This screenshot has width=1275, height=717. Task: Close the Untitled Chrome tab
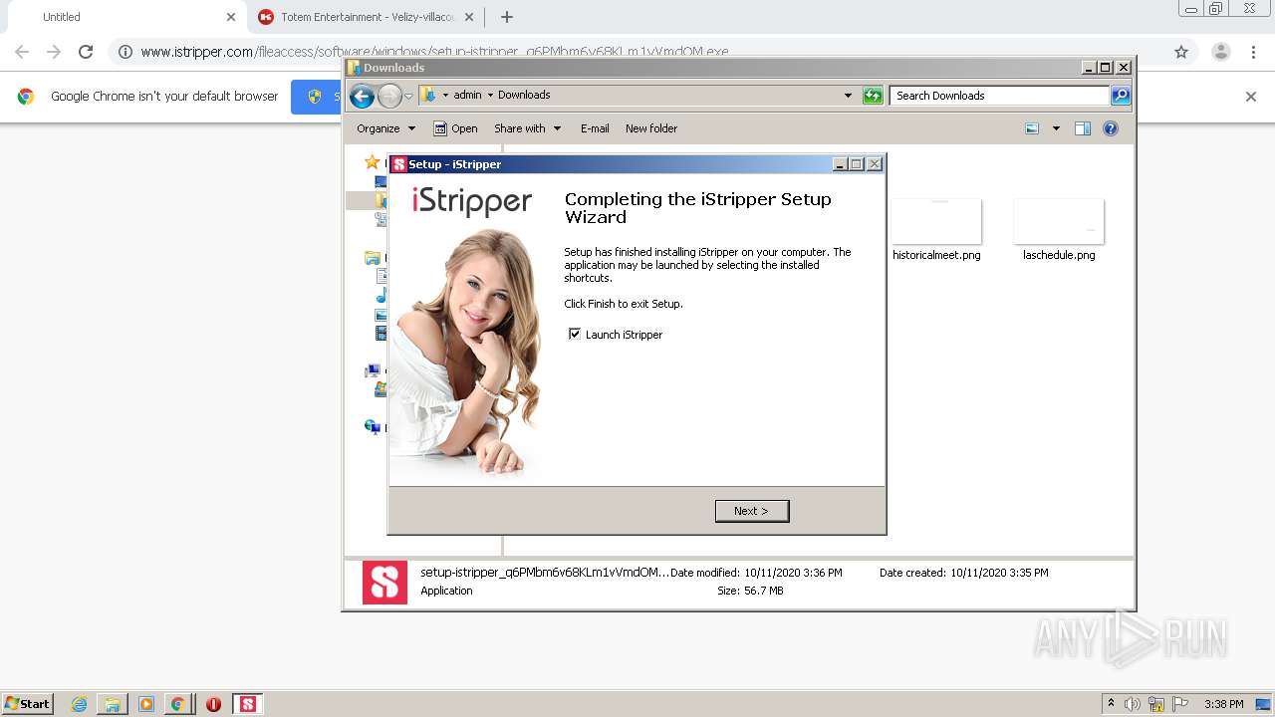coord(231,17)
